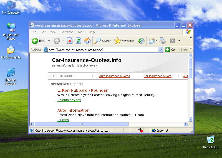
Task: Open the Back history dropdown arrow
Action: click(x=49, y=41)
